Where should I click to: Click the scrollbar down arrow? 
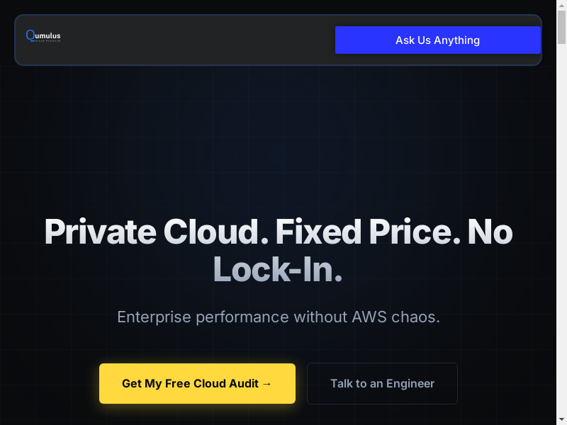point(561,419)
